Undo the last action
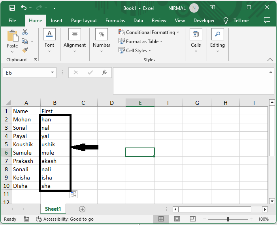Screen dimensions: 277x225 (23, 8)
